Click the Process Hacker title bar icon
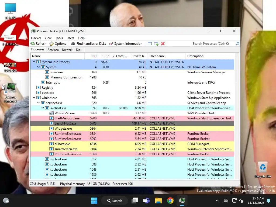276x207 pixels. pyautogui.click(x=33, y=31)
